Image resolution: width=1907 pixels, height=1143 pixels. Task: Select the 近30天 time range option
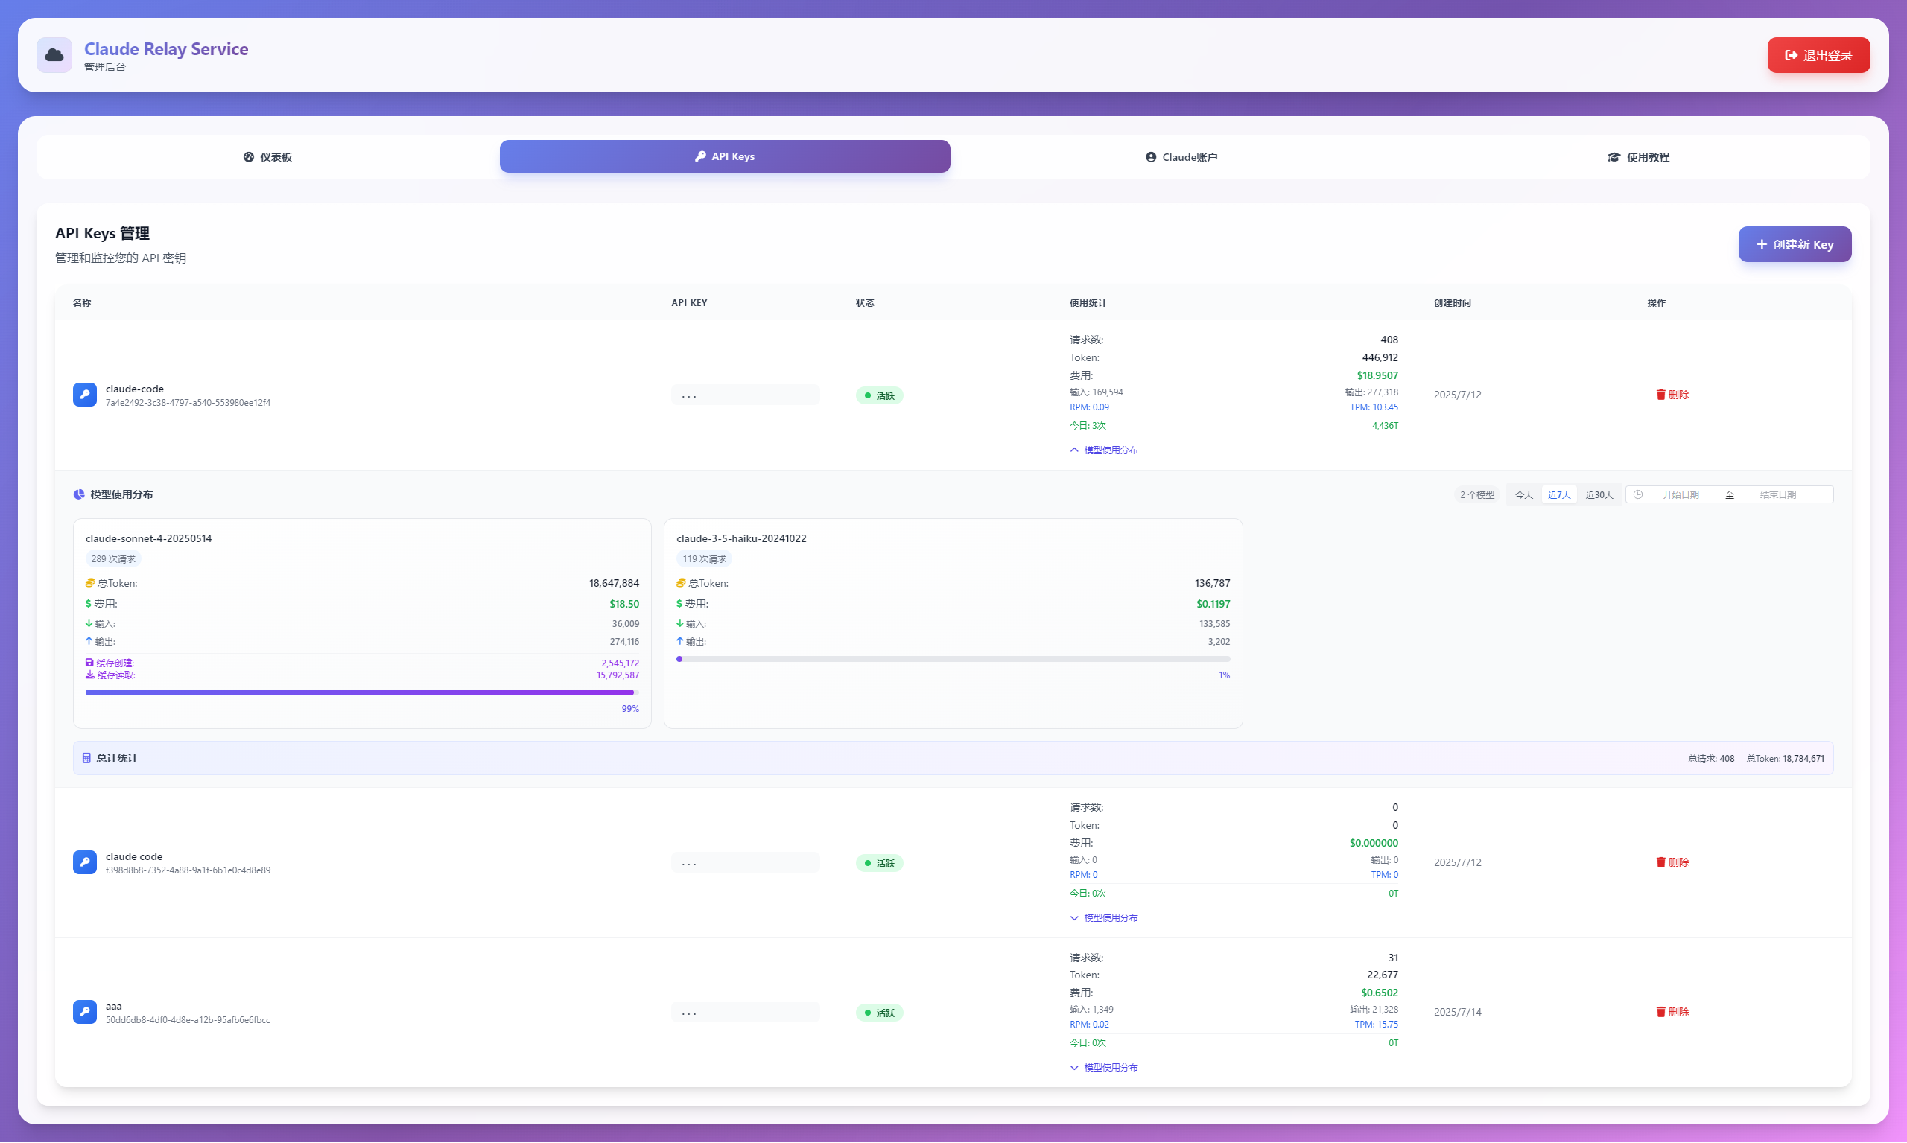[x=1599, y=494]
